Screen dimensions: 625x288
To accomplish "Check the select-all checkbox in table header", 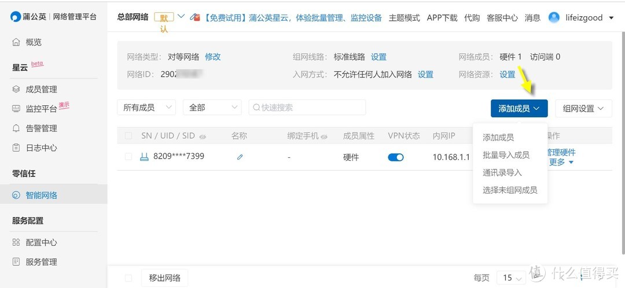I will click(128, 136).
